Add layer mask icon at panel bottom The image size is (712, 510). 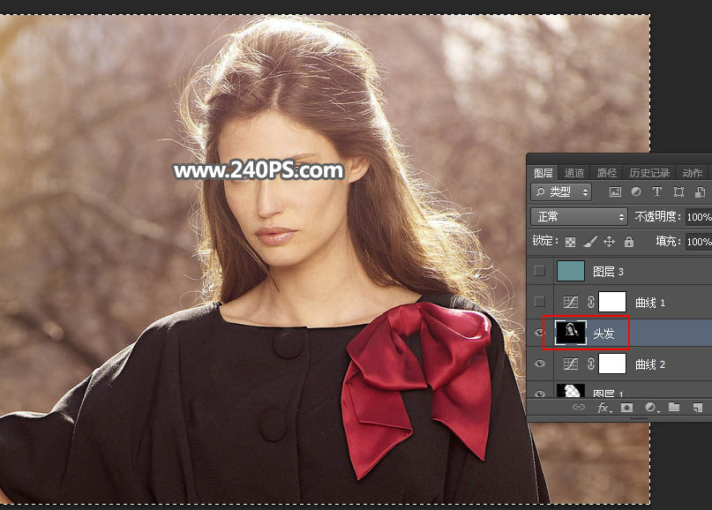tap(627, 408)
